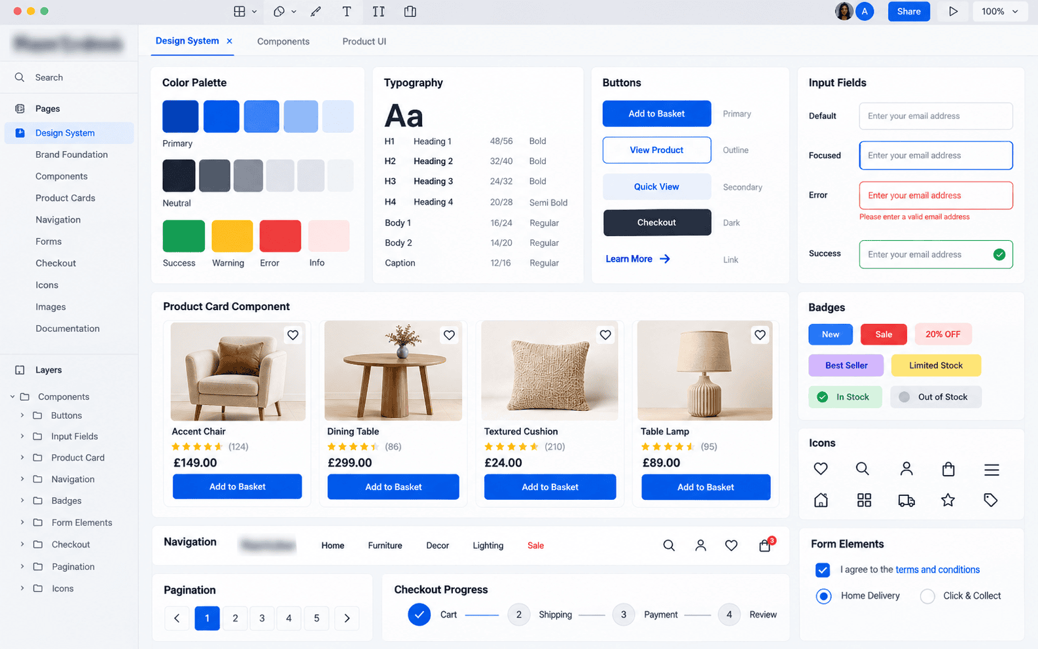Click the user profile icon in Navigation bar
This screenshot has width=1038, height=649.
[700, 545]
